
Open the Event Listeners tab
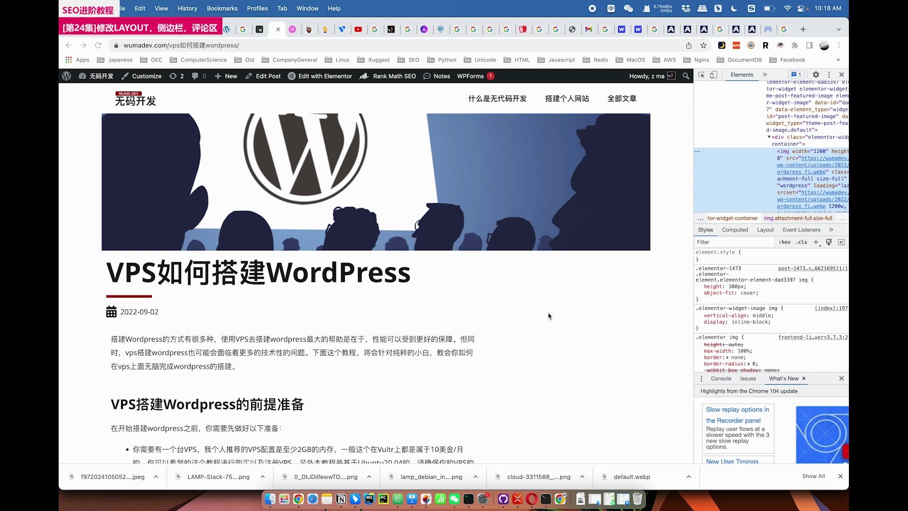[x=801, y=230]
